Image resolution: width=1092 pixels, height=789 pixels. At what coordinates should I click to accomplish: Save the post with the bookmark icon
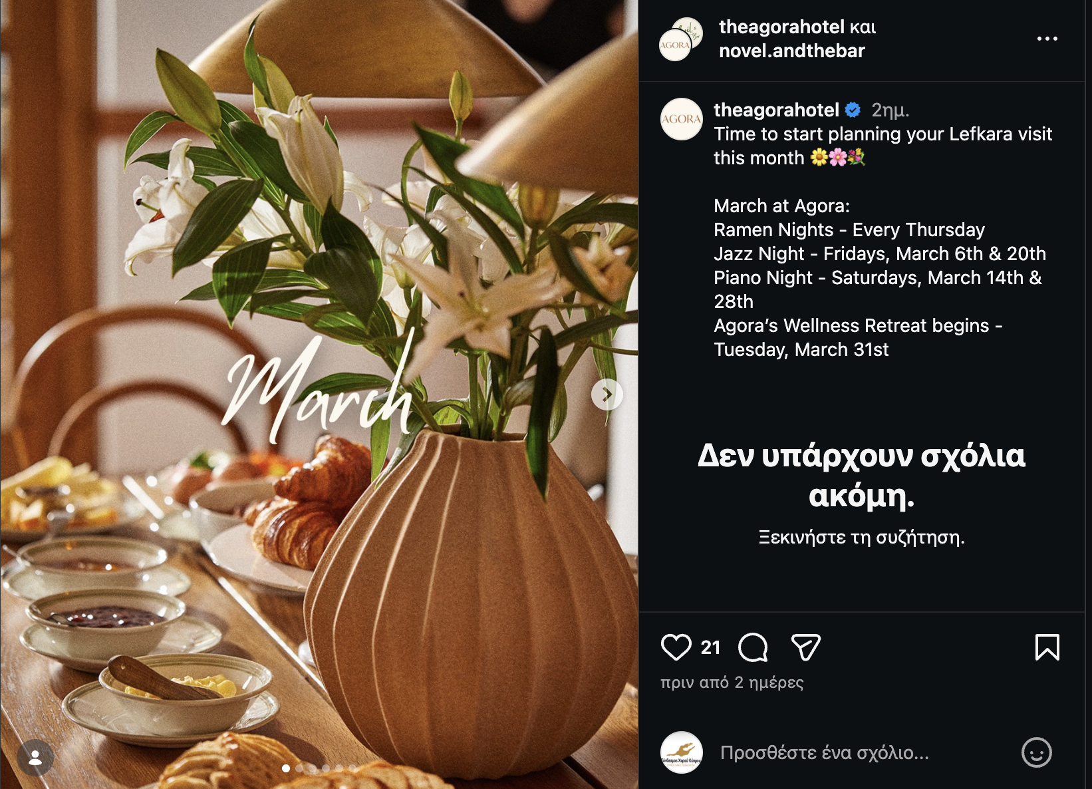[1047, 647]
